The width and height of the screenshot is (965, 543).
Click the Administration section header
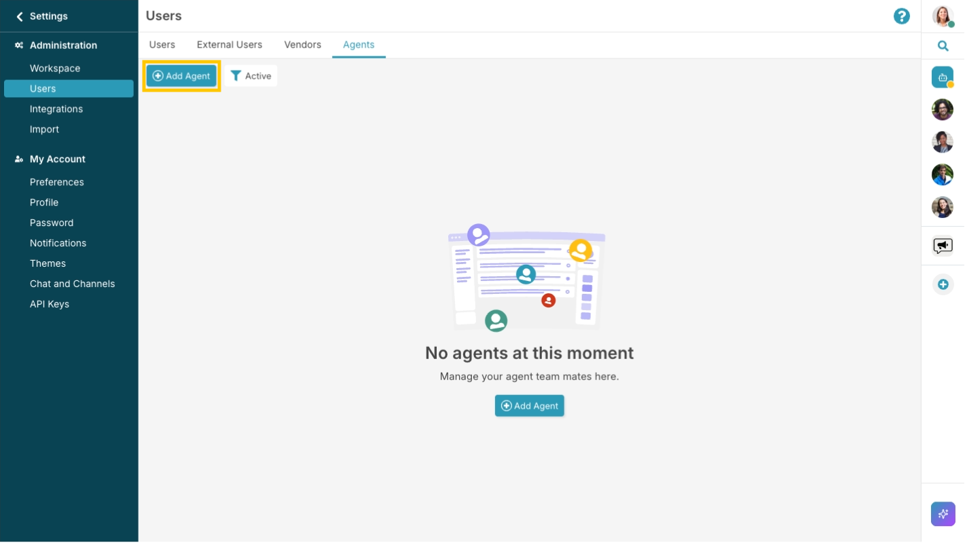click(63, 45)
